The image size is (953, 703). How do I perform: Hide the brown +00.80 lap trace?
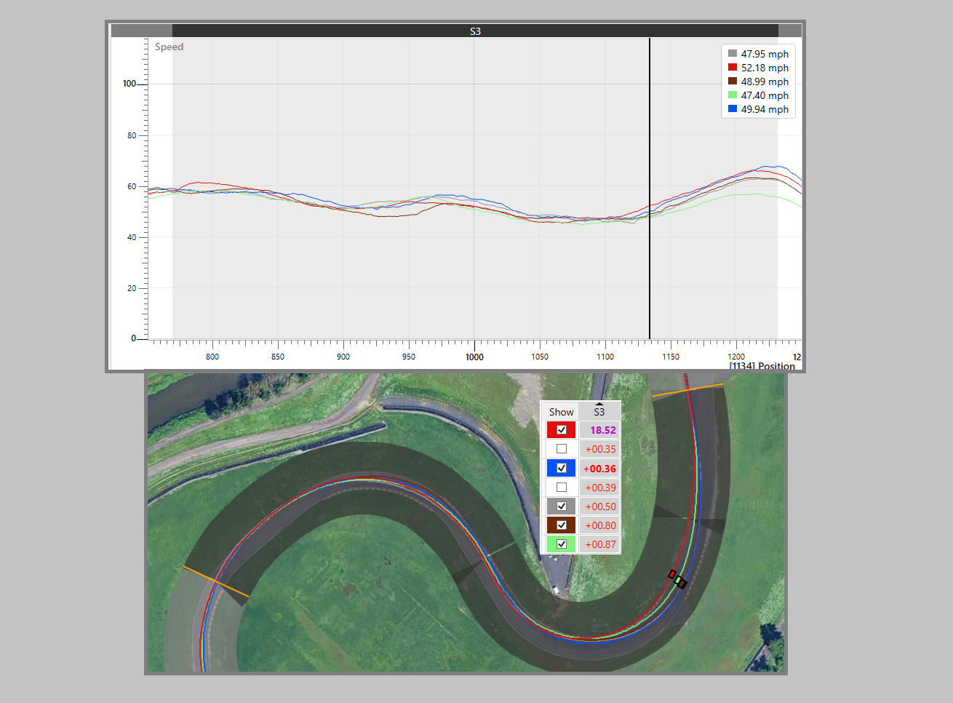point(561,525)
